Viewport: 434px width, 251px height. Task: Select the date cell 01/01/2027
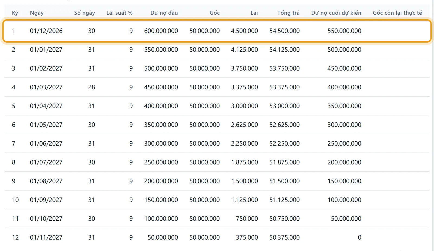click(46, 50)
